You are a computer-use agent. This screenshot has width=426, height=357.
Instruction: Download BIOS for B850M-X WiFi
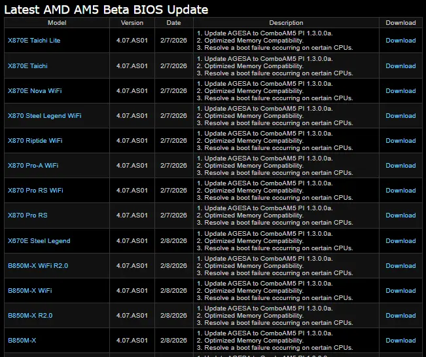pos(400,291)
